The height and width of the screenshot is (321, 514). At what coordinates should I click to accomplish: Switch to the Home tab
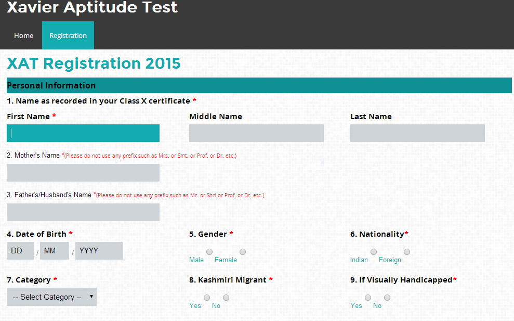click(x=23, y=35)
